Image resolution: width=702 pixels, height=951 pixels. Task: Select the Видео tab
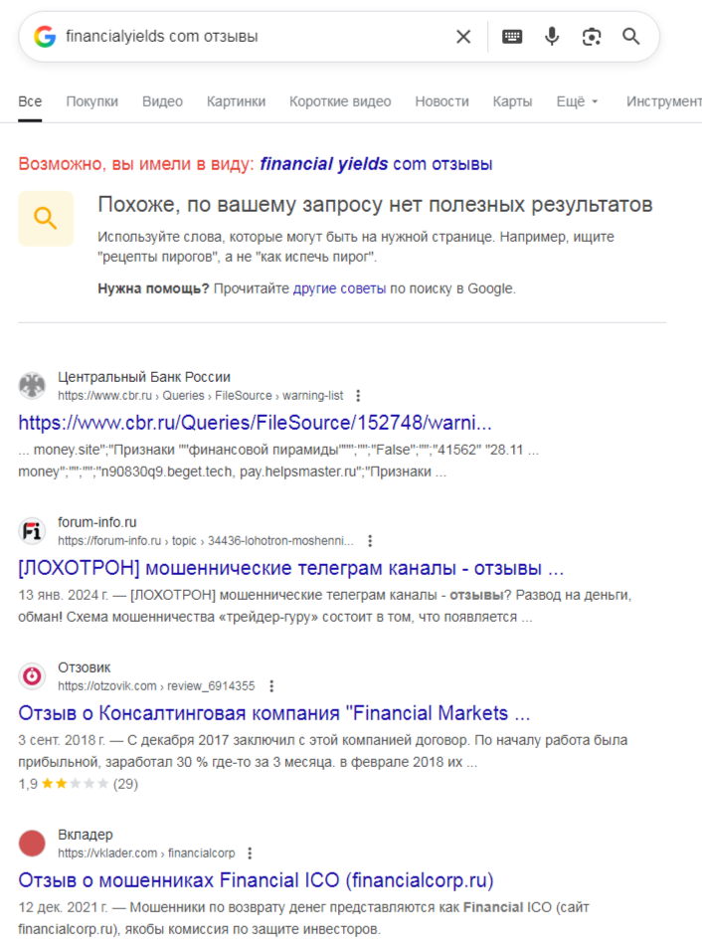click(162, 101)
